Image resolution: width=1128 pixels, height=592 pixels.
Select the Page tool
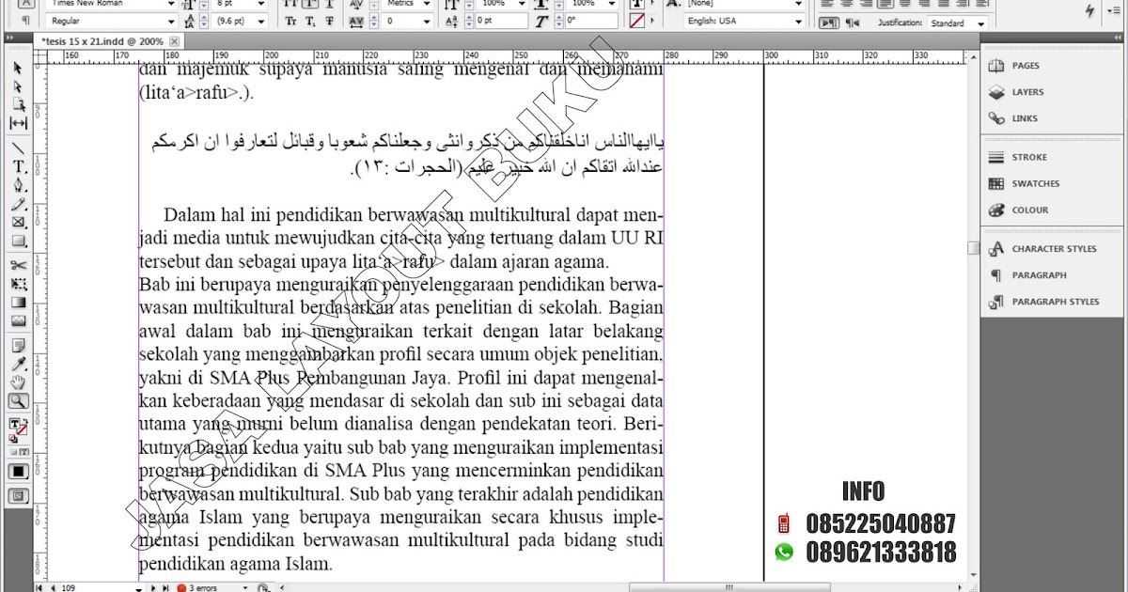(18, 103)
